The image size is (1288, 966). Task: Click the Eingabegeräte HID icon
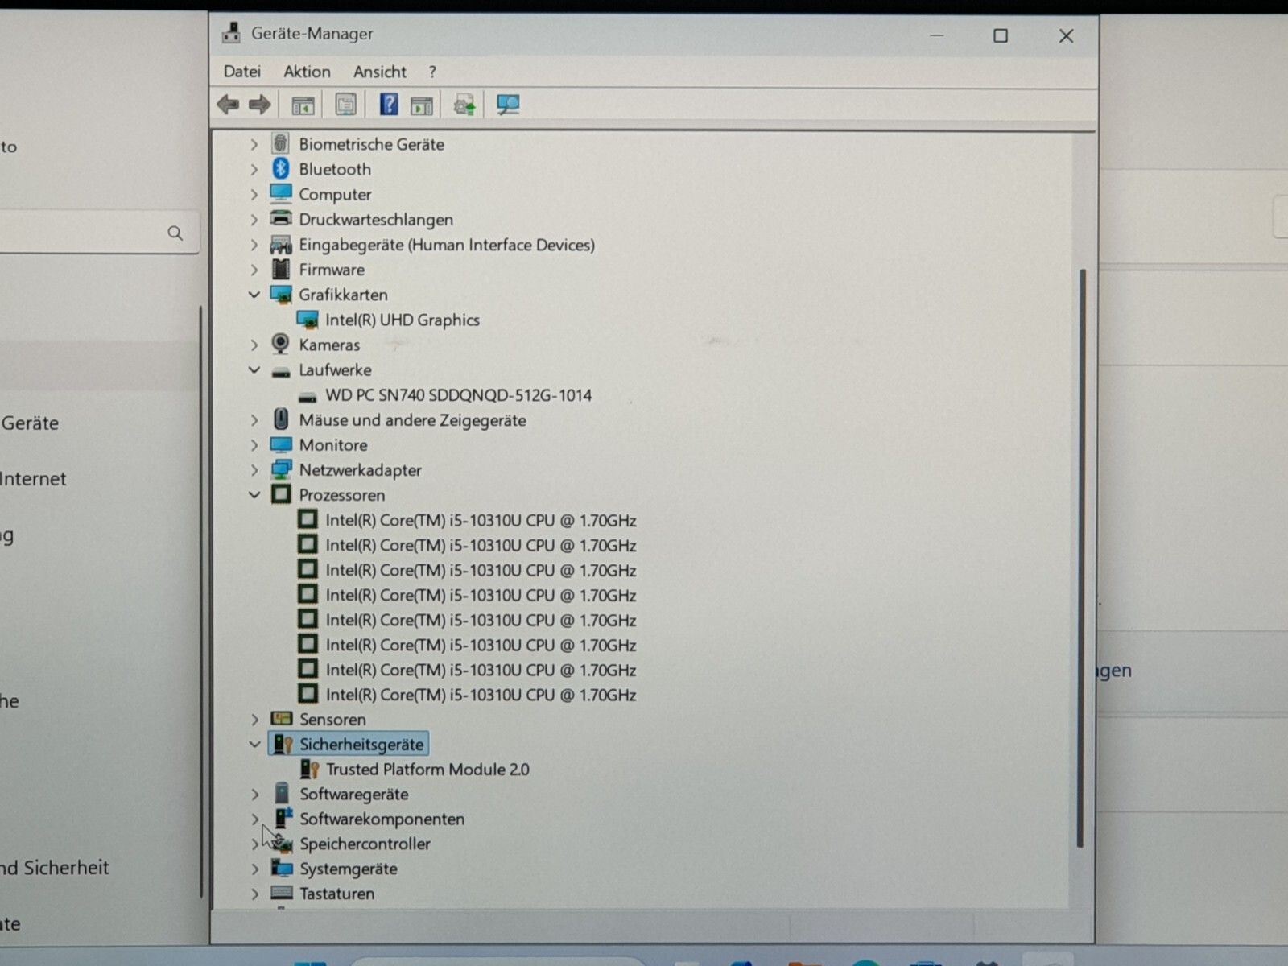pyautogui.click(x=281, y=244)
